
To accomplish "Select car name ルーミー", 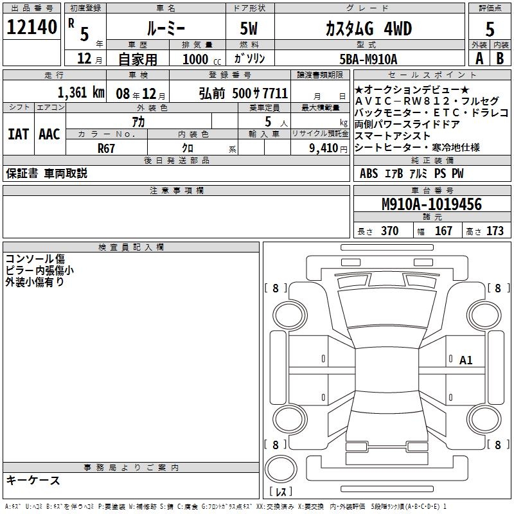I will [166, 28].
